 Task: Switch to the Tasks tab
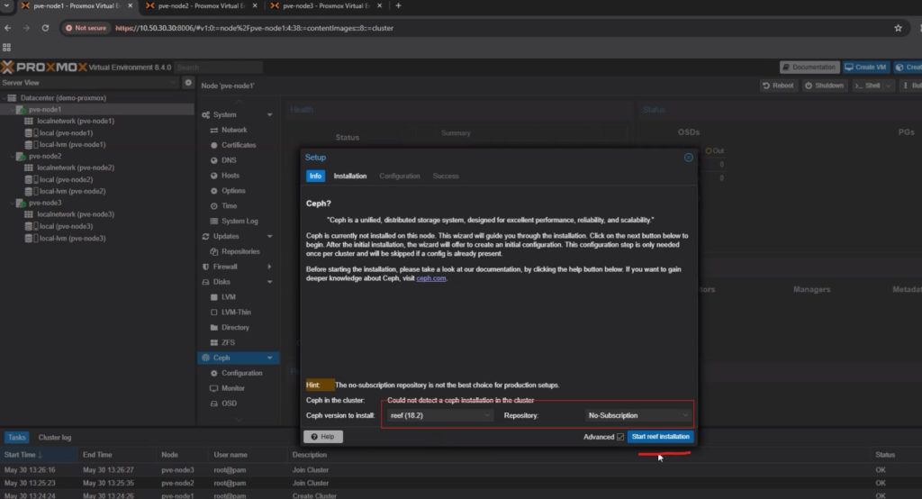16,437
